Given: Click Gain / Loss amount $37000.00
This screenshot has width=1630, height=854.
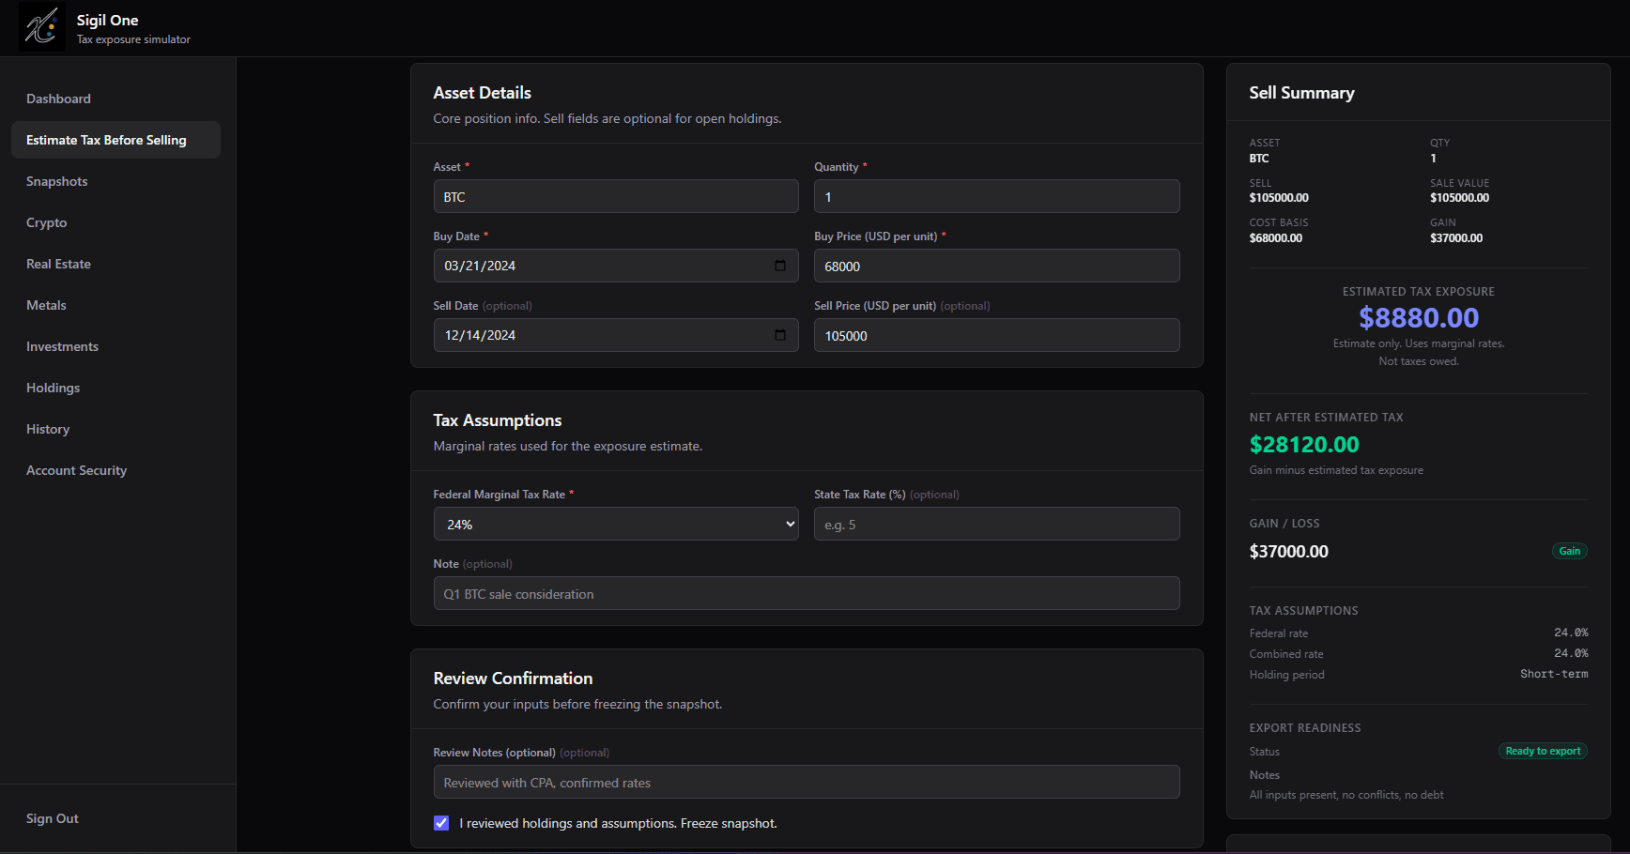Looking at the screenshot, I should click(x=1288, y=552).
